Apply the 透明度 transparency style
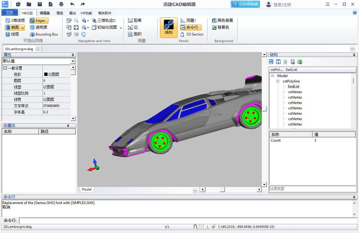The height and width of the screenshot is (233, 359). 39,27
